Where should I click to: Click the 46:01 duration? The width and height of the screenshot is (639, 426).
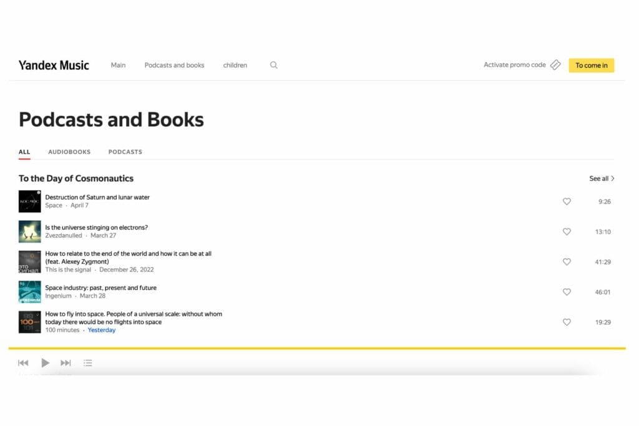click(603, 292)
